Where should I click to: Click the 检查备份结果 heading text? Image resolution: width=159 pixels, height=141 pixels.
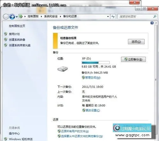pyautogui.click(x=68, y=38)
